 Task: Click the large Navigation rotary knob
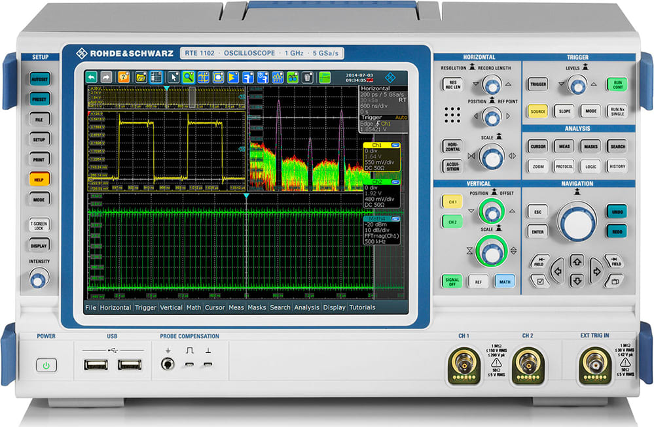point(577,222)
